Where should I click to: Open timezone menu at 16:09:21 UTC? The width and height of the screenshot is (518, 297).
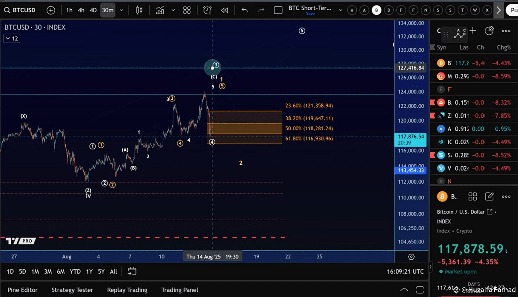click(x=405, y=272)
